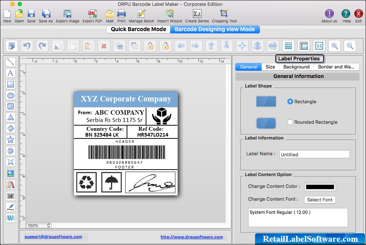Click the Zoom Out magnifier icon
The image size is (366, 245).
(x=350, y=46)
